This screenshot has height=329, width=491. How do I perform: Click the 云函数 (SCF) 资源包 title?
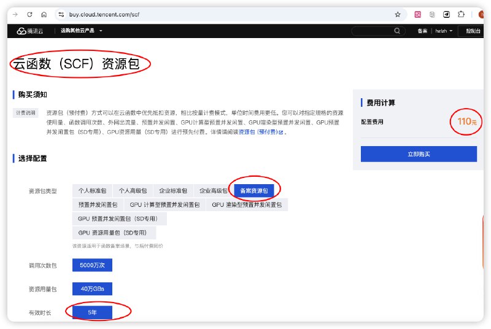76,64
